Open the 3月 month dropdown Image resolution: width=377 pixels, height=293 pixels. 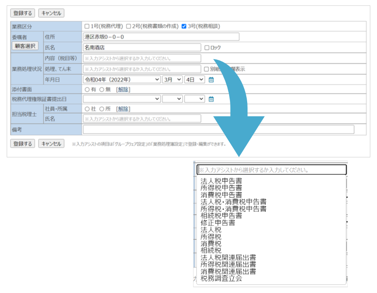(x=172, y=80)
